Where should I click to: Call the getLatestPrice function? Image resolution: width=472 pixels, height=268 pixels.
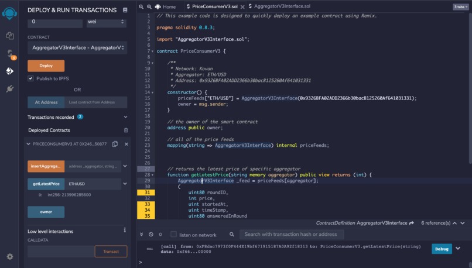click(46, 184)
